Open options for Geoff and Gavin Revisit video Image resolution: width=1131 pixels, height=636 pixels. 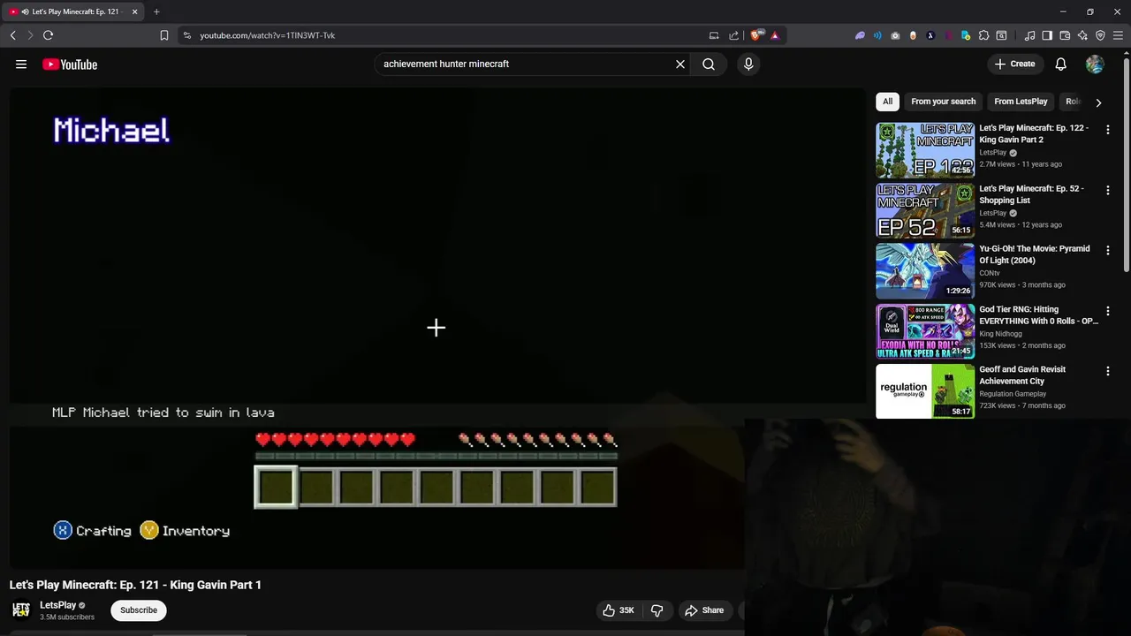click(1108, 371)
